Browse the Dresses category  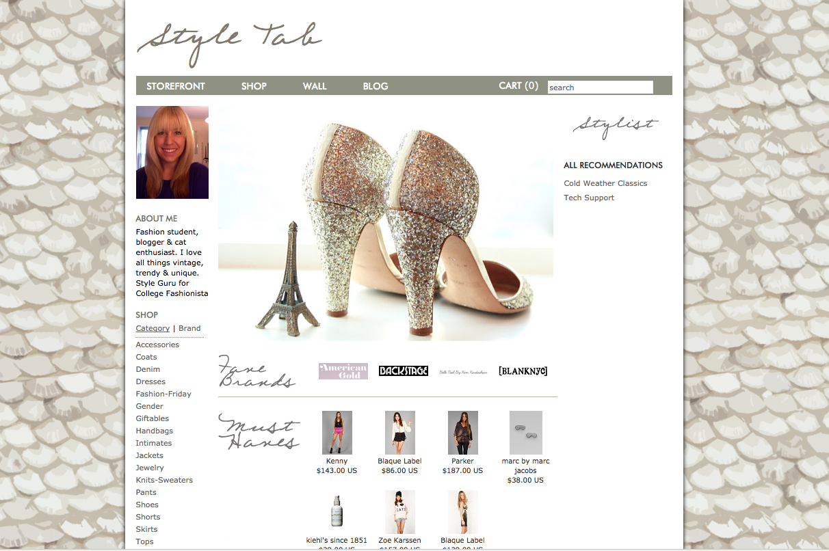(x=150, y=381)
